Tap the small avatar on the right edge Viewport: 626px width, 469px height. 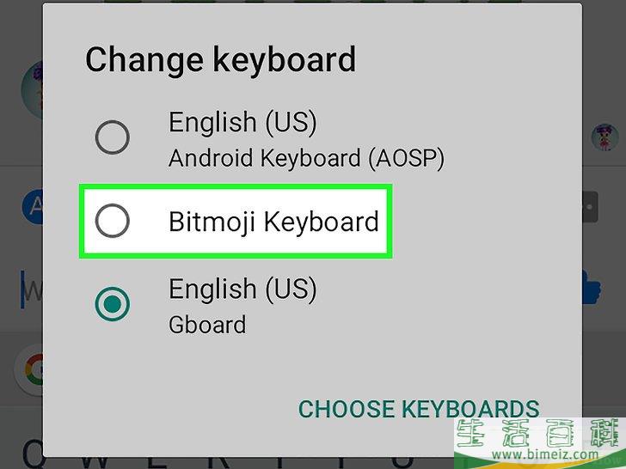[605, 137]
